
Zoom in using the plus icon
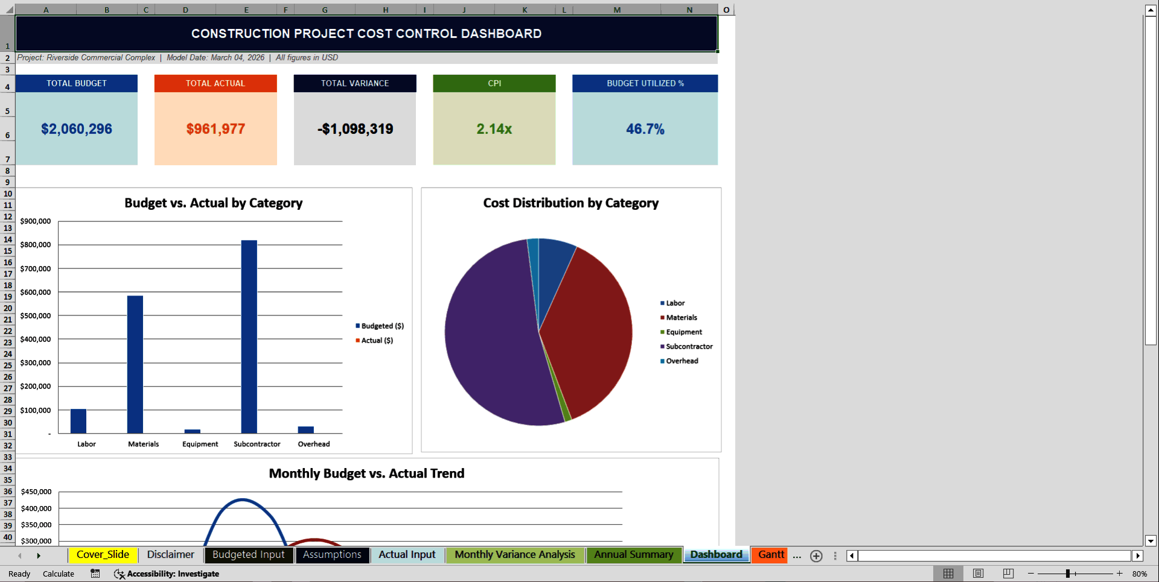(1119, 574)
